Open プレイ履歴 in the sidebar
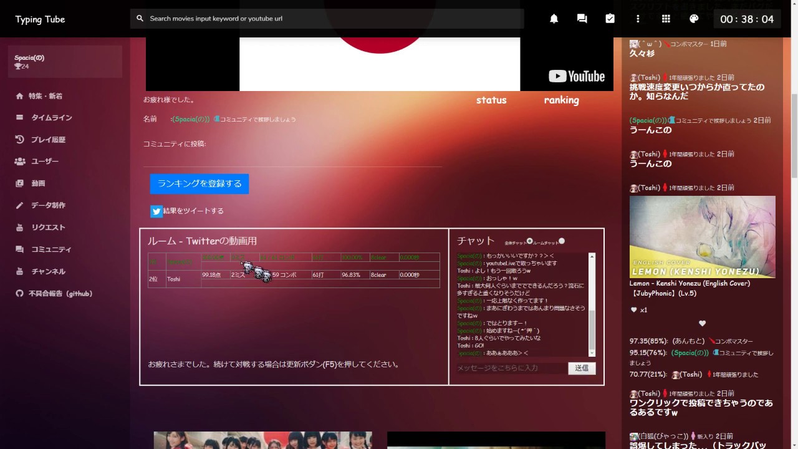The height and width of the screenshot is (449, 798). point(48,140)
